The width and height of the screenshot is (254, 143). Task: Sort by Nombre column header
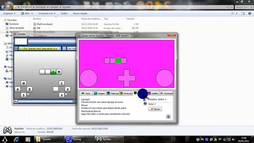37,19
